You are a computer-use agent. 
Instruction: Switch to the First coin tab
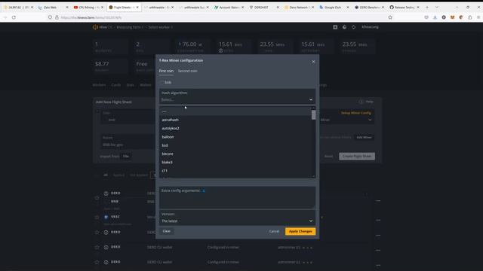tap(166, 71)
